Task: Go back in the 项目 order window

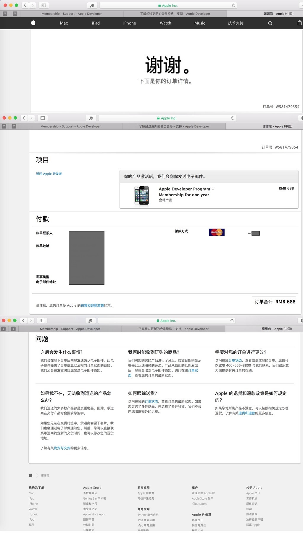Action: tap(24, 118)
